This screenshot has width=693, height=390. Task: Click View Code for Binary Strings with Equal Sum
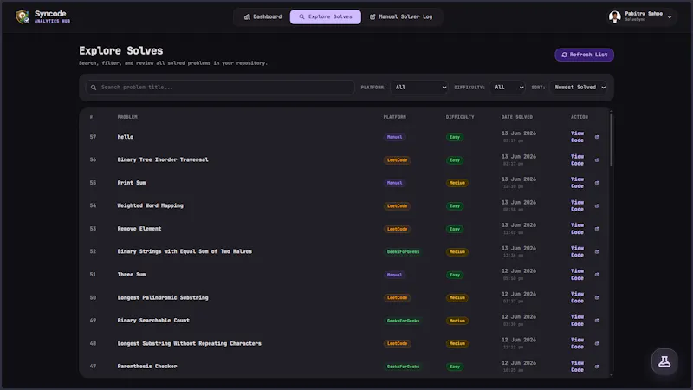coord(577,251)
